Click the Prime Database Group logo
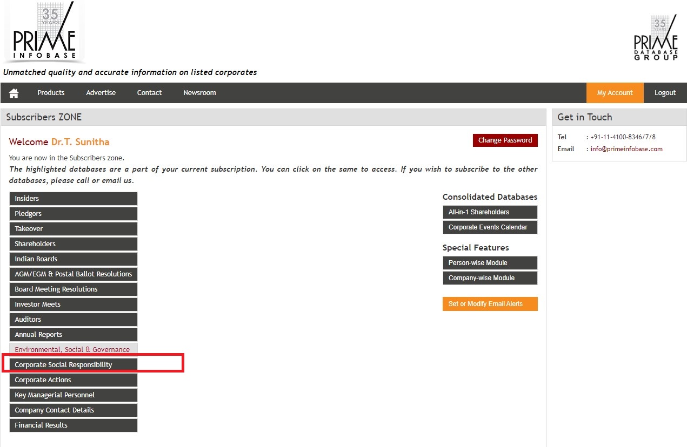Screen dimensions: 687x447 [x=656, y=38]
